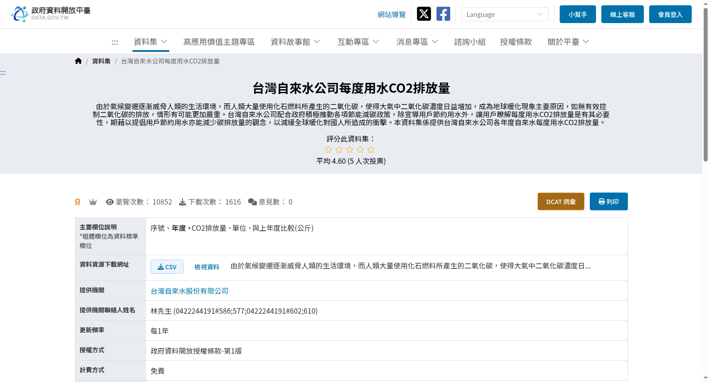Click the 每1年 update frequency value
709x382 pixels.
[x=160, y=331]
